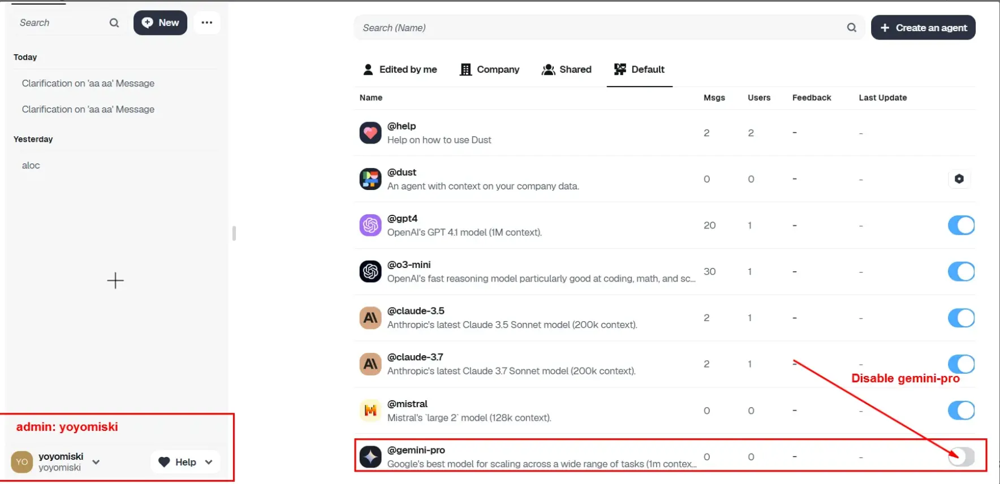This screenshot has height=484, width=1000.
Task: Click the @help agent heart avatar
Action: pyautogui.click(x=370, y=133)
